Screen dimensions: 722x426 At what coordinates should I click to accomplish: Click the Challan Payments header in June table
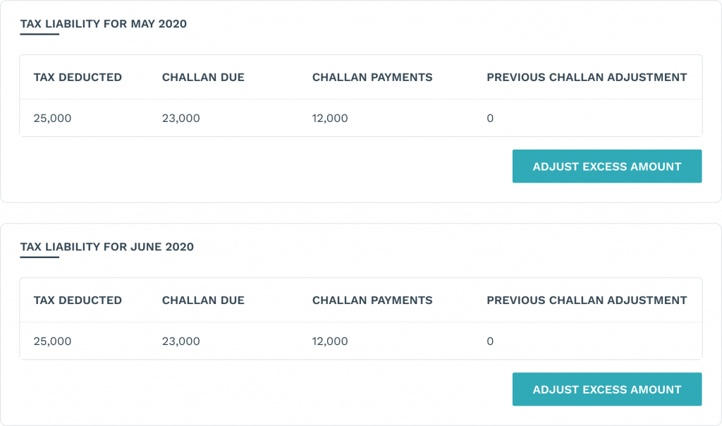pos(372,300)
